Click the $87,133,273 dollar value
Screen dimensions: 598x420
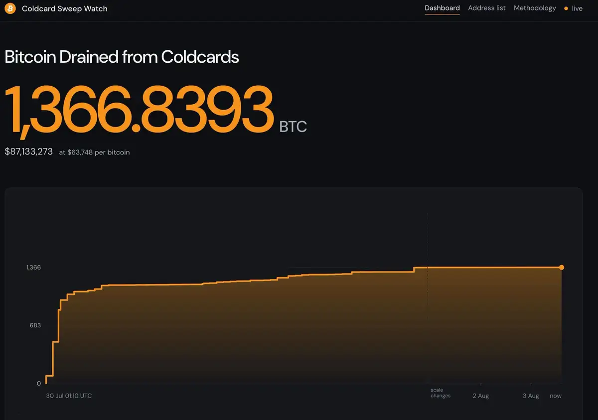pos(28,151)
